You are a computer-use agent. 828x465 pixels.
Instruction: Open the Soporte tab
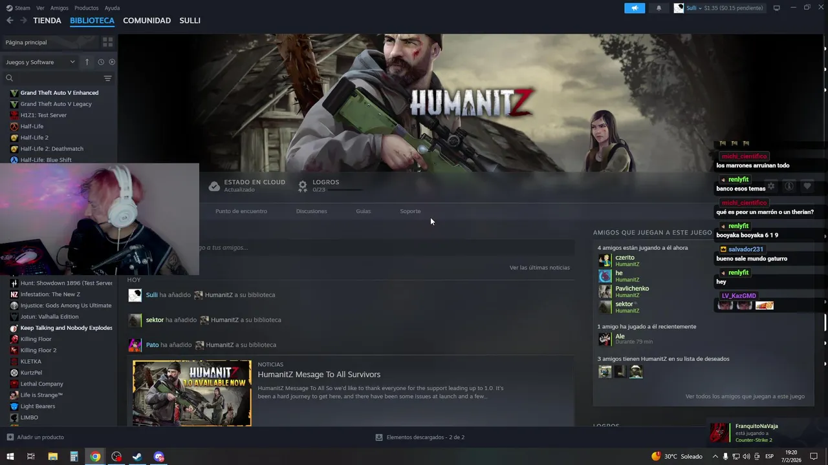[410, 211]
